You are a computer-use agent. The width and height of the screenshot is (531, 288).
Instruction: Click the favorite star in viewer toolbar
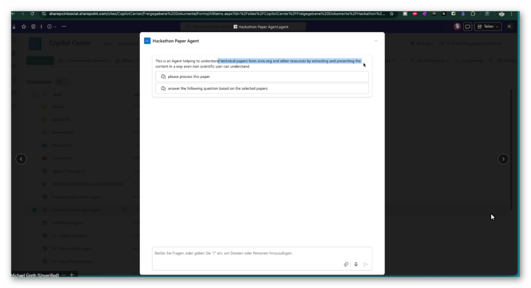24,26
